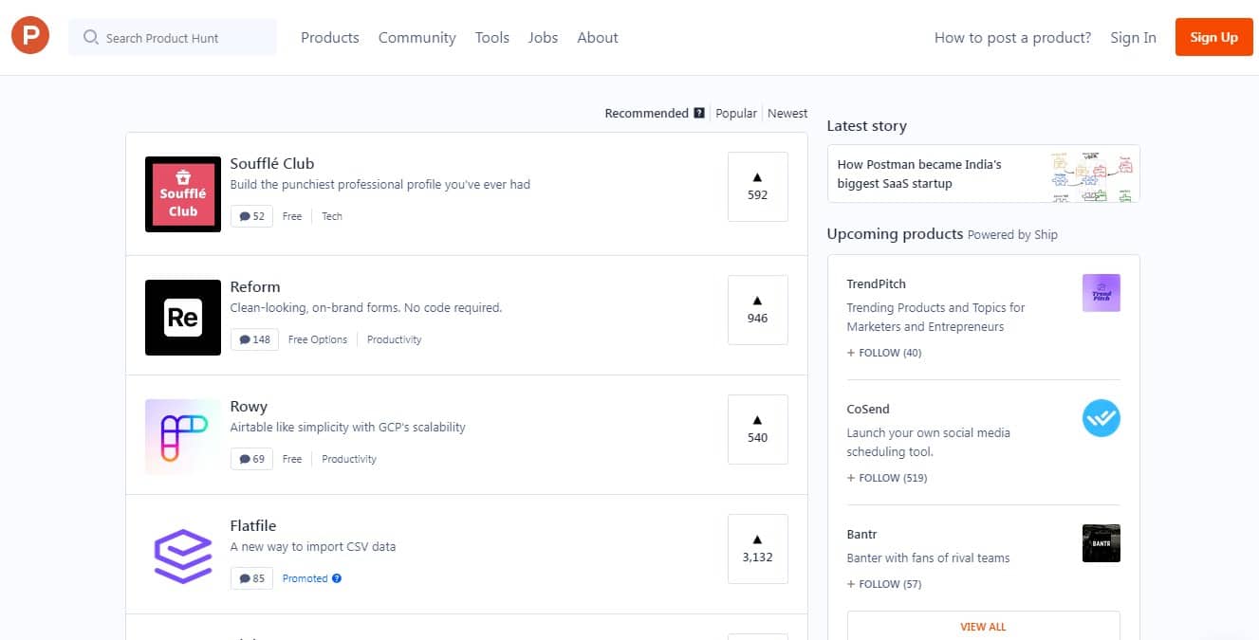Follow the TrendPitch upcoming product
The width and height of the screenshot is (1259, 640).
pyautogui.click(x=884, y=353)
